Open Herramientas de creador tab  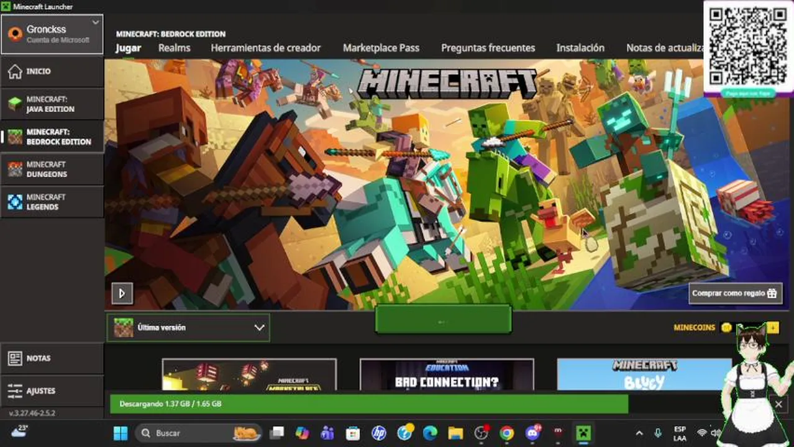tap(265, 48)
